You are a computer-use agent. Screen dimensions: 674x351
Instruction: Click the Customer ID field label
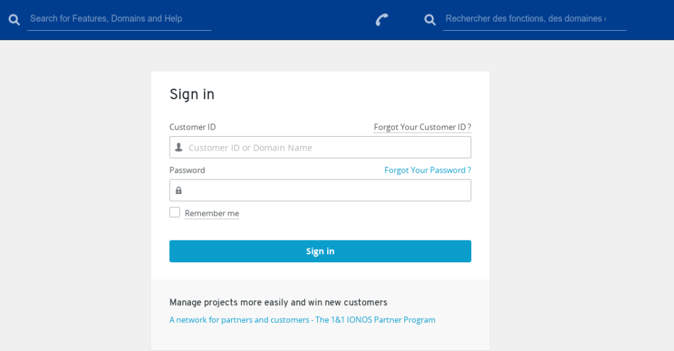192,127
